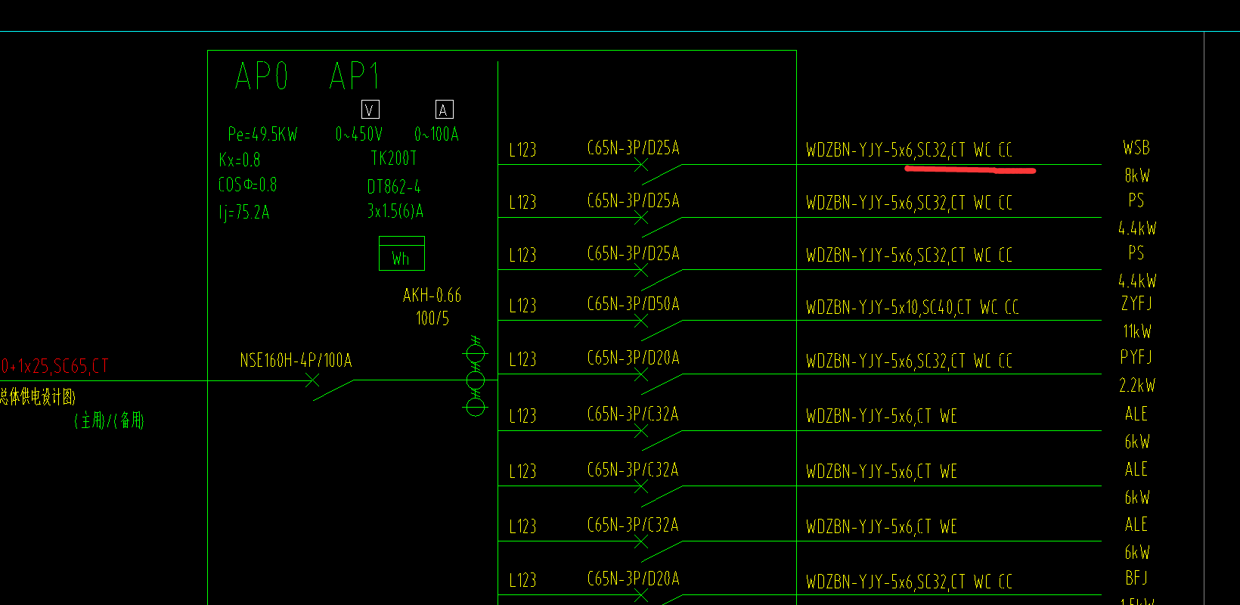Select the 2.2kW load value

(1137, 386)
